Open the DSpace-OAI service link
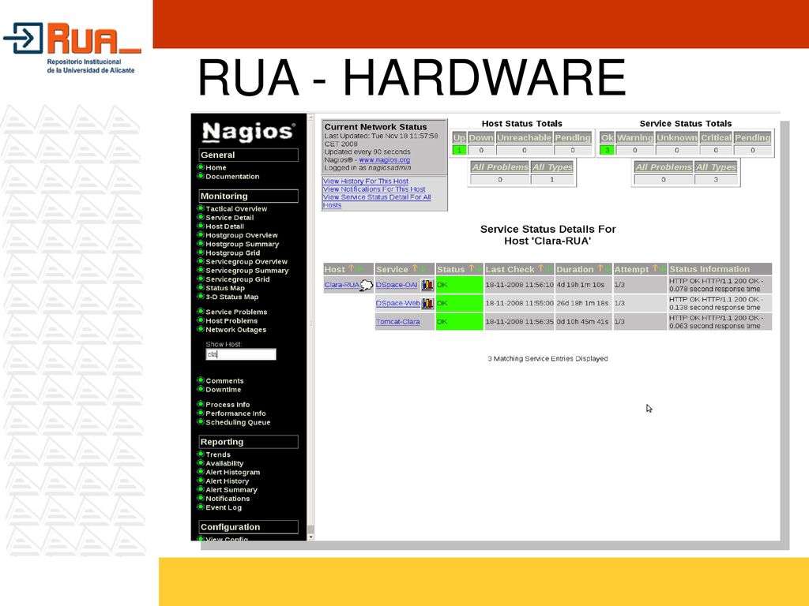The width and height of the screenshot is (809, 606). pos(397,285)
